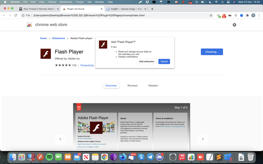Open Google Chrome from the Dock
263x164 pixels.
point(104,157)
